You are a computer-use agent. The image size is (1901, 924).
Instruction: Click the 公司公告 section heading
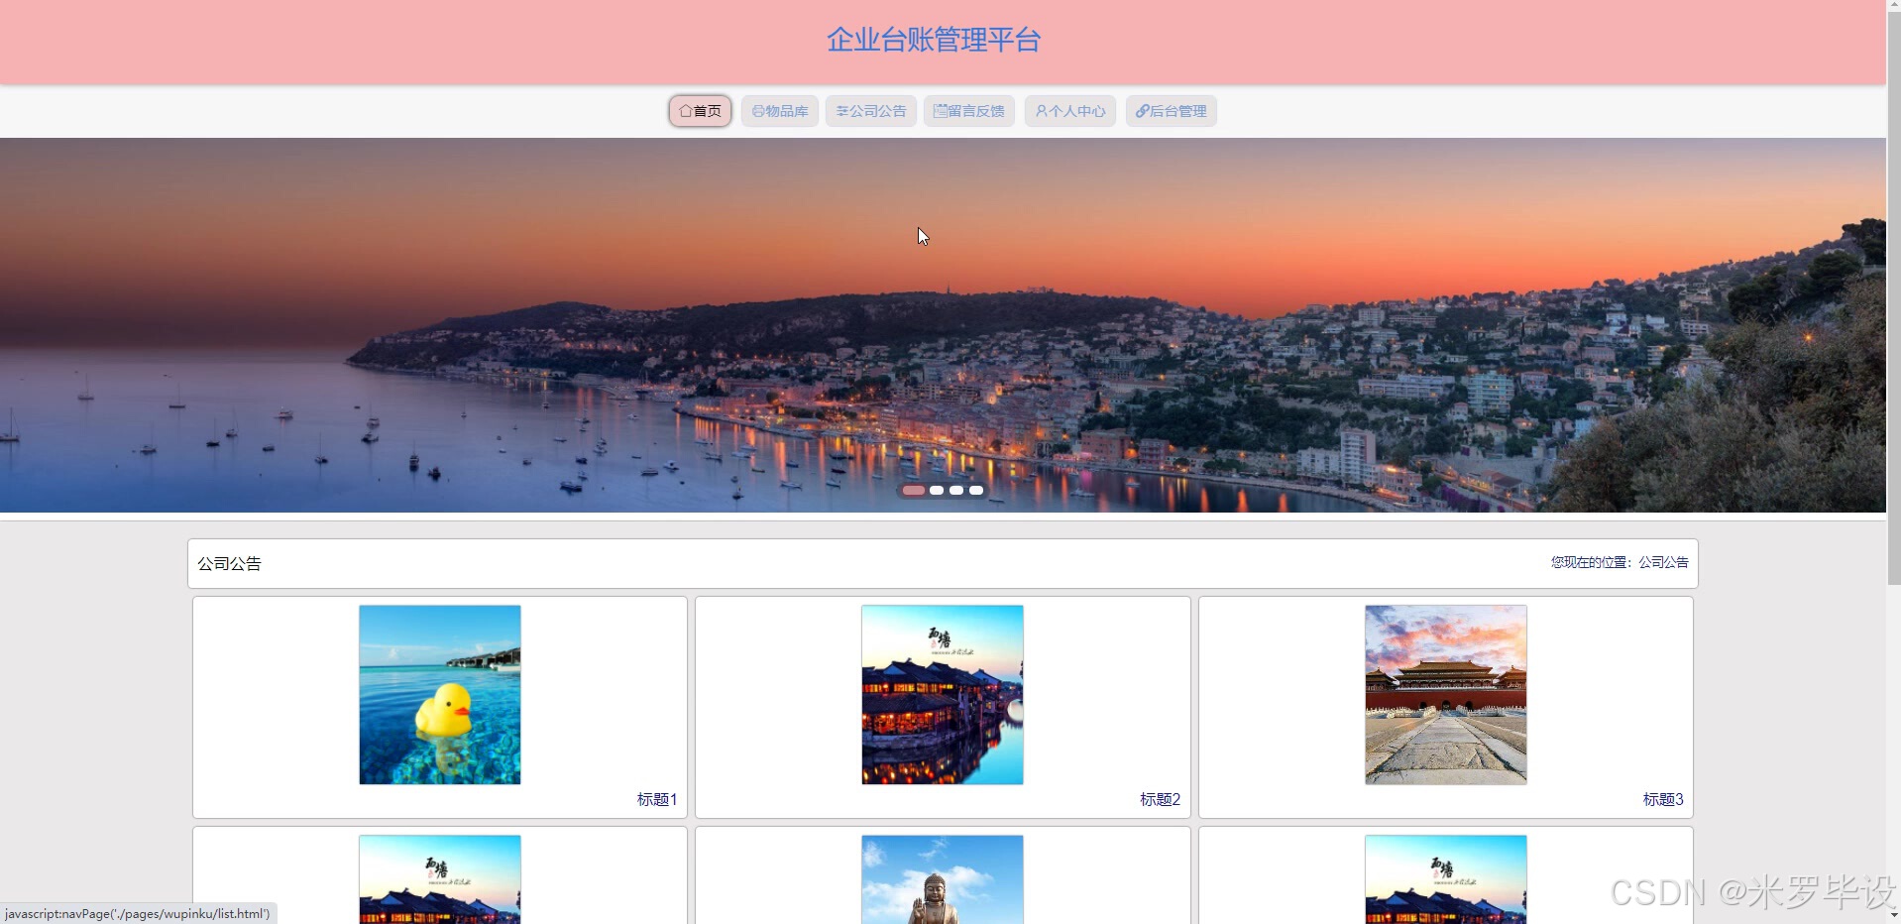point(229,563)
